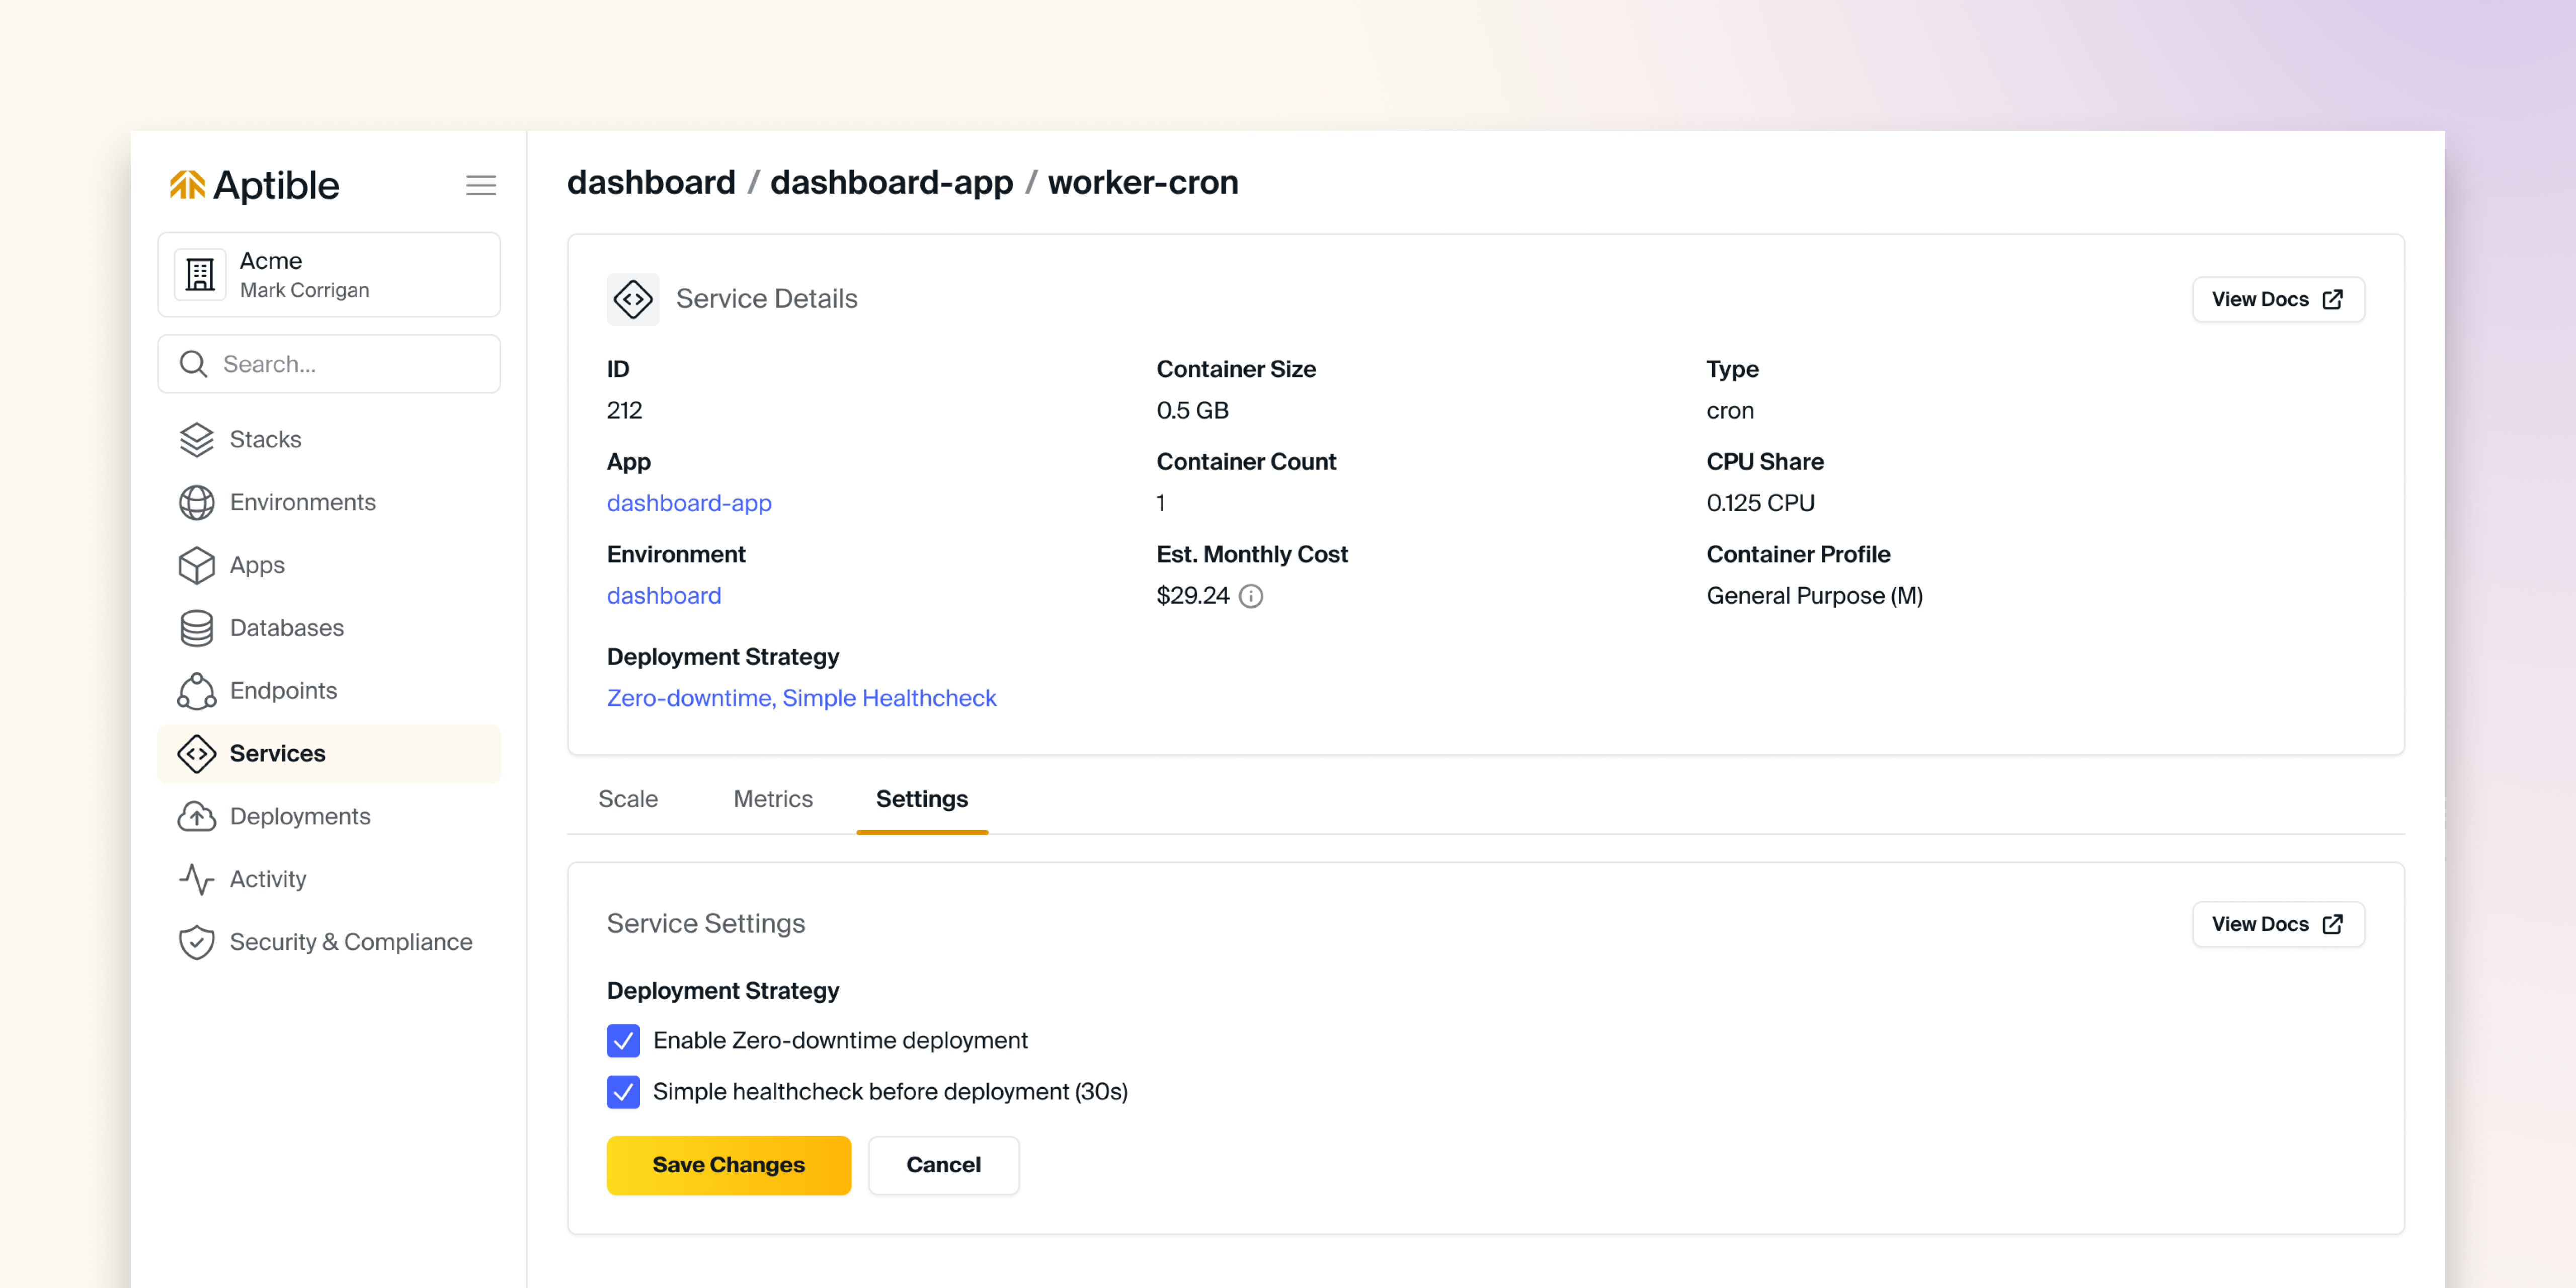Open the dashboard-app link under App
This screenshot has width=2576, height=1288.
click(x=689, y=503)
